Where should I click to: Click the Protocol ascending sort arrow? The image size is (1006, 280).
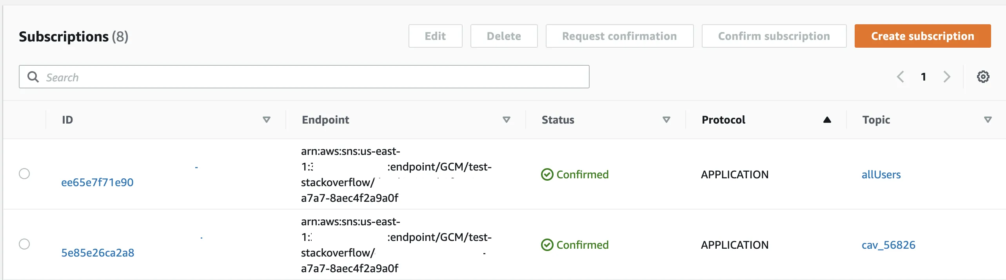pyautogui.click(x=827, y=120)
